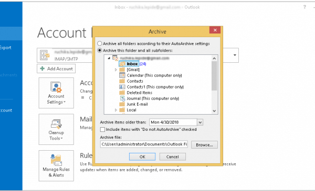This screenshot has height=191, width=315.
Task: Click the Export item in left sidebar
Action: pos(6,48)
